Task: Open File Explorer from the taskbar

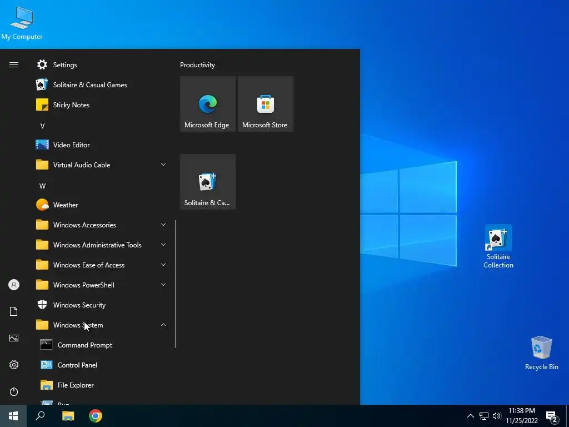Action: point(68,416)
